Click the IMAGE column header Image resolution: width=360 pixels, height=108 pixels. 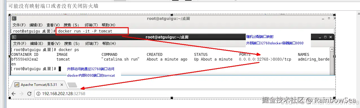point(62,54)
